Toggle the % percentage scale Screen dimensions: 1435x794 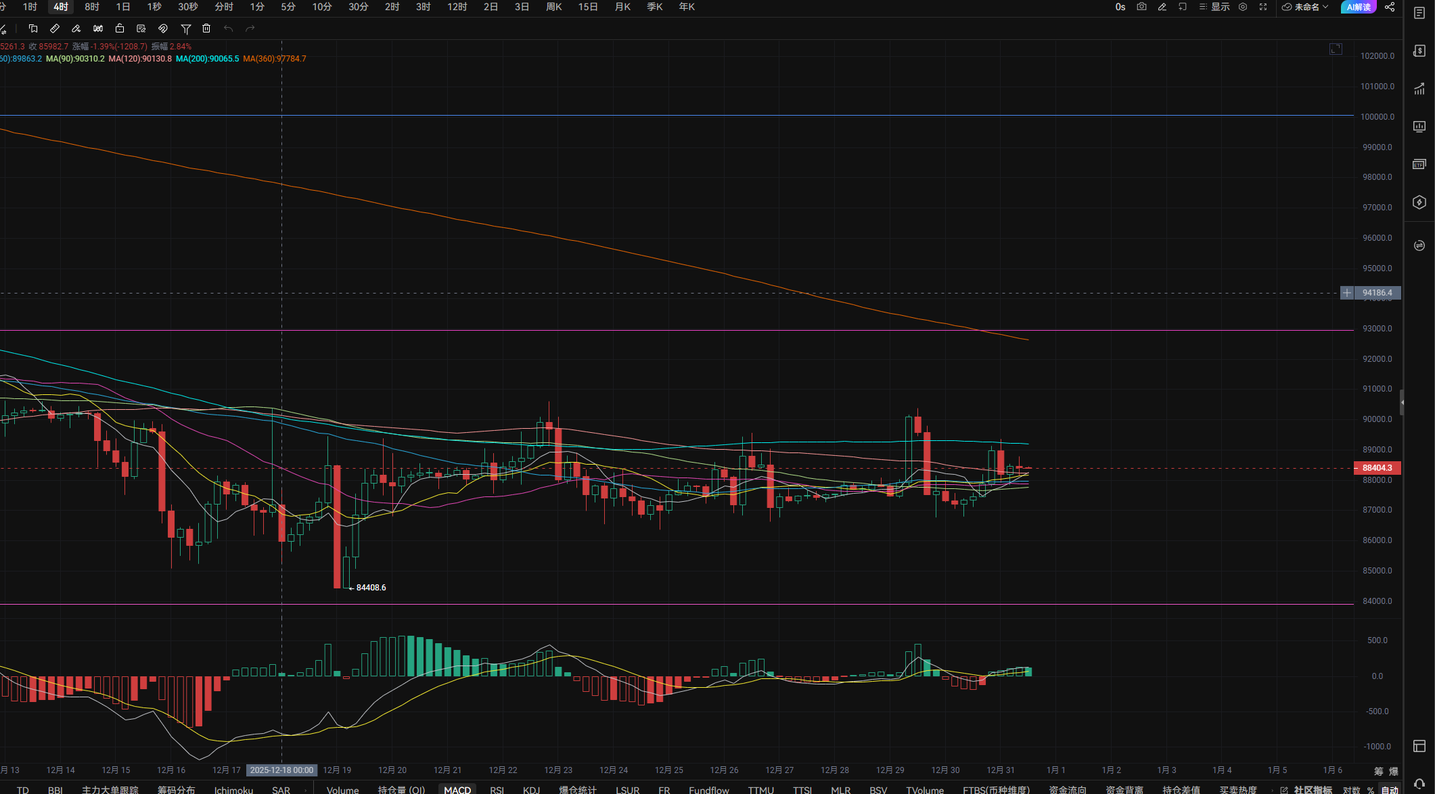click(1371, 789)
